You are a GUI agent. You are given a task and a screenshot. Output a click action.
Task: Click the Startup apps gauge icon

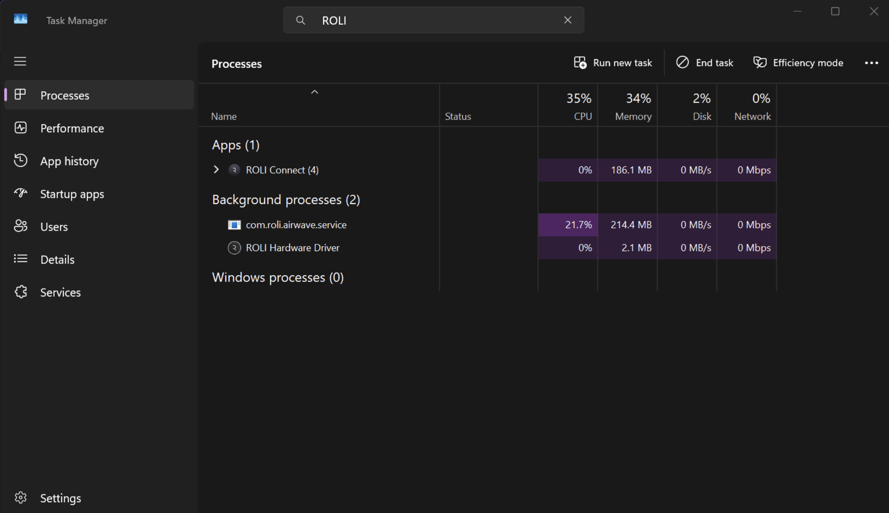click(20, 194)
